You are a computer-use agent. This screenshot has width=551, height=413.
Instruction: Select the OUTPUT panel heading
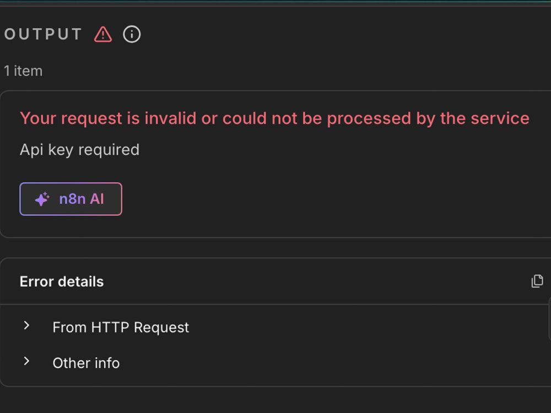click(43, 34)
